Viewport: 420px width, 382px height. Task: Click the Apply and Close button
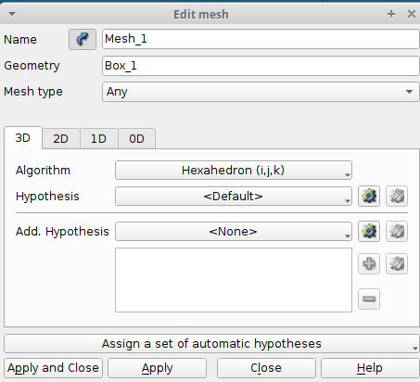pyautogui.click(x=53, y=368)
